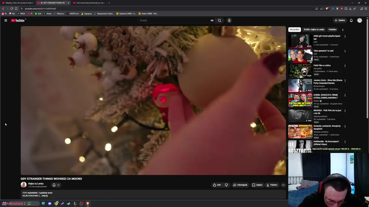Open DUBIEL ZNISZCZYŁ FIRMĘ video title
369x207 pixels.
(326, 96)
